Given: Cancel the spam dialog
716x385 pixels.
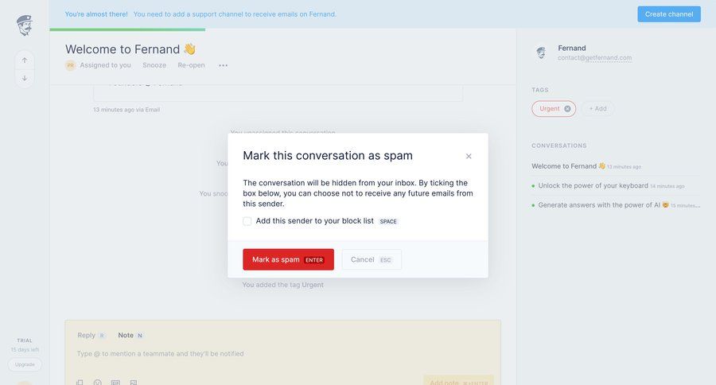Looking at the screenshot, I should tap(372, 259).
